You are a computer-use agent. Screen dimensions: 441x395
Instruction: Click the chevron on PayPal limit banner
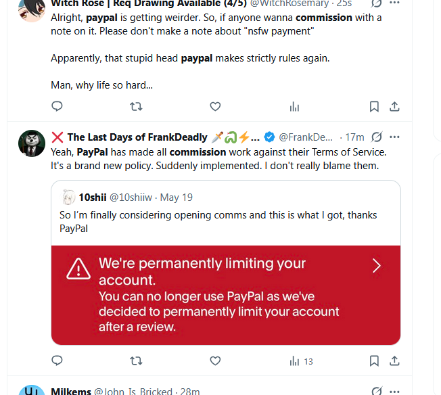pyautogui.click(x=377, y=266)
